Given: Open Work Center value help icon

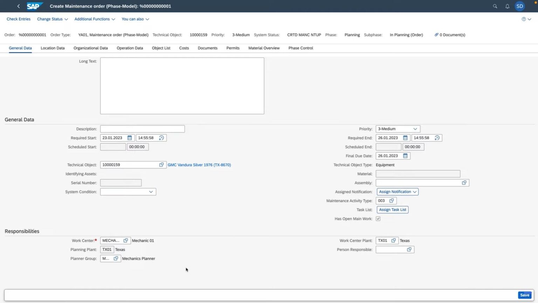Looking at the screenshot, I should click(126, 241).
